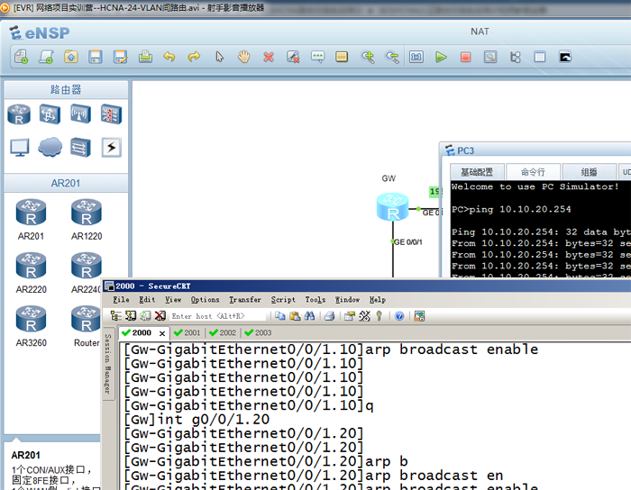Select the PC terminal device category icon
The height and width of the screenshot is (490, 631).
coord(19,148)
